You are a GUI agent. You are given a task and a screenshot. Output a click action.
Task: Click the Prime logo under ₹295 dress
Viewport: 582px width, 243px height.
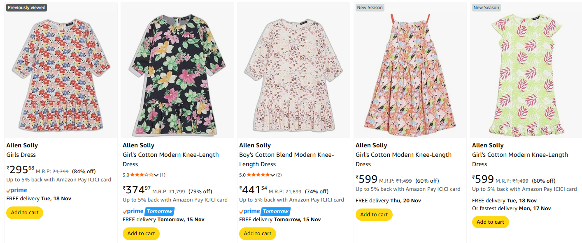coord(17,190)
